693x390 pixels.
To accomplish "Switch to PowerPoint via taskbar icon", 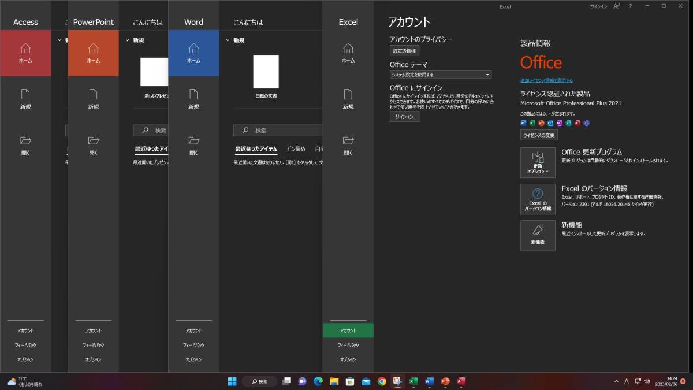I will click(445, 381).
